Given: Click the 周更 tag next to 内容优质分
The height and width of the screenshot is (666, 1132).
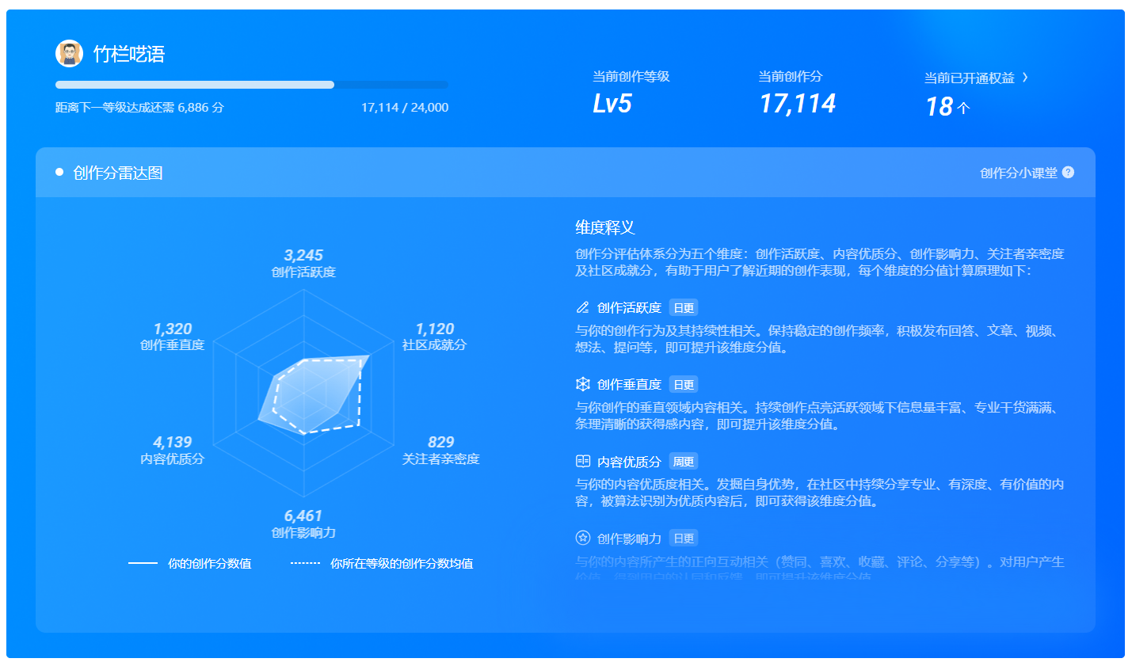Looking at the screenshot, I should point(683,462).
